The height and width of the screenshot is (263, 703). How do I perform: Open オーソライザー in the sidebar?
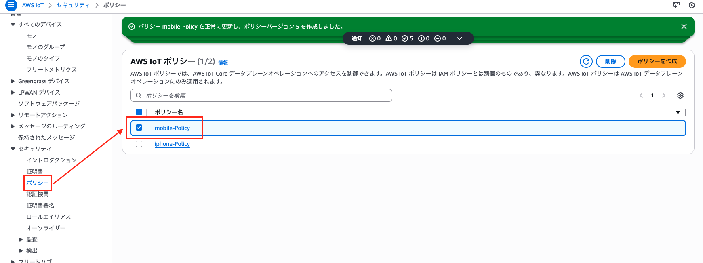point(46,228)
